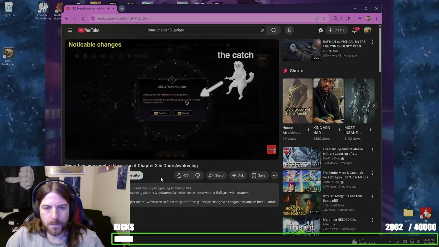439x247 pixels.
Task: Open the YouTube account avatar menu
Action: pos(368,30)
